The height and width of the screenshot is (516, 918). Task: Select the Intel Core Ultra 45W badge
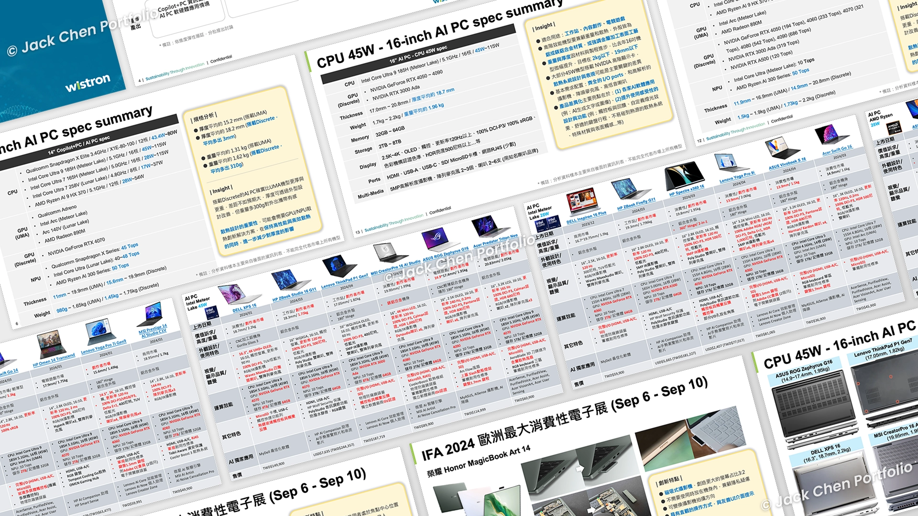tap(211, 313)
